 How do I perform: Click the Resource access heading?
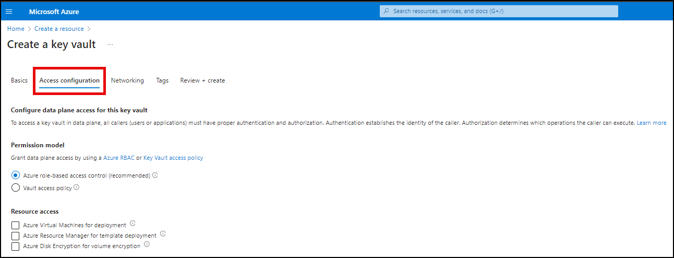[x=35, y=212]
